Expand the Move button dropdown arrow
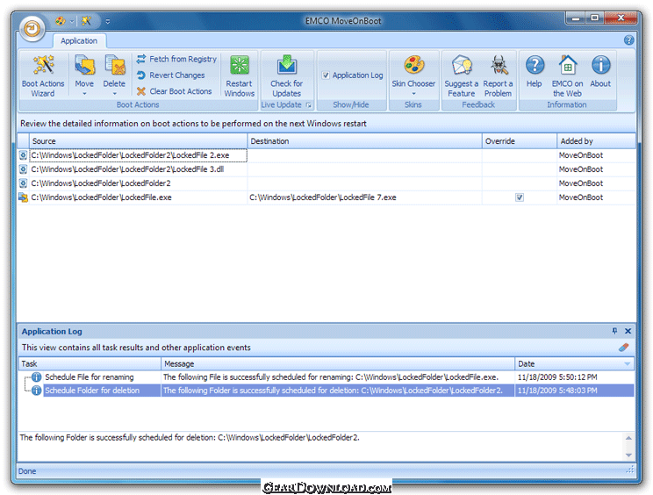653x495 pixels. tap(84, 94)
